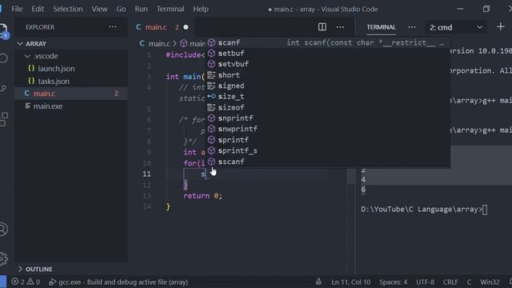Screen dimensions: 512x288
Task: Select main.exe in the explorer
Action: pos(71,106)
